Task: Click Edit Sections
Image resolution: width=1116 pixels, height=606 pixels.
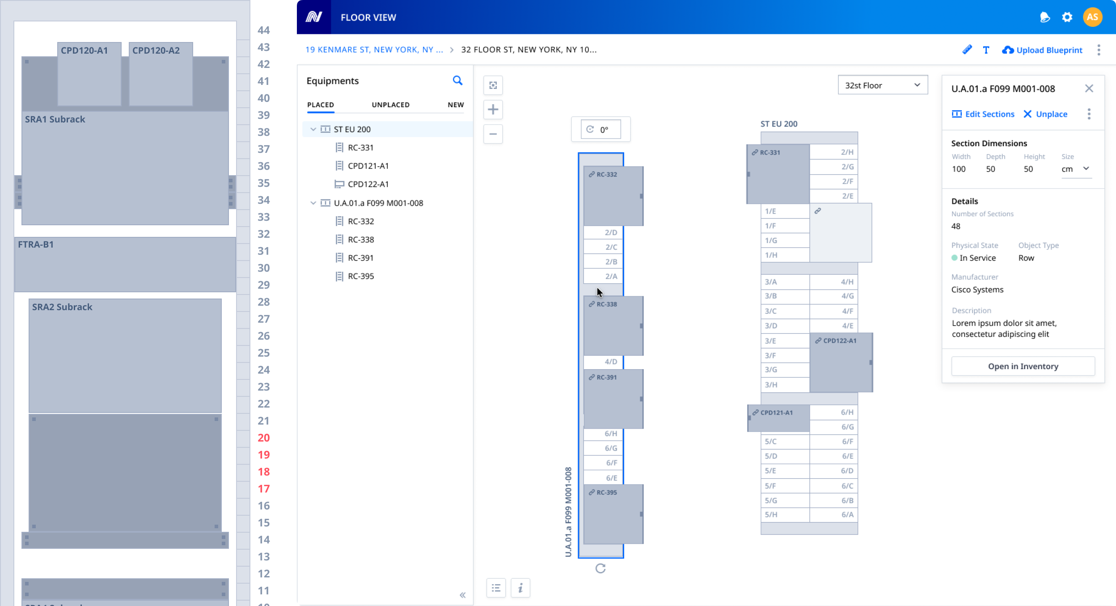Action: tap(983, 114)
